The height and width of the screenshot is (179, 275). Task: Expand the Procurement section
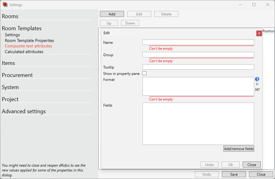(x=17, y=75)
